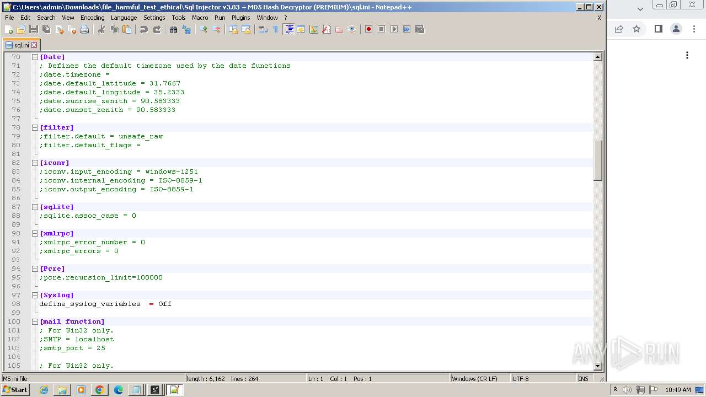This screenshot has width=706, height=397.
Task: Click the vertical scrollbar thumb
Action: click(x=598, y=160)
